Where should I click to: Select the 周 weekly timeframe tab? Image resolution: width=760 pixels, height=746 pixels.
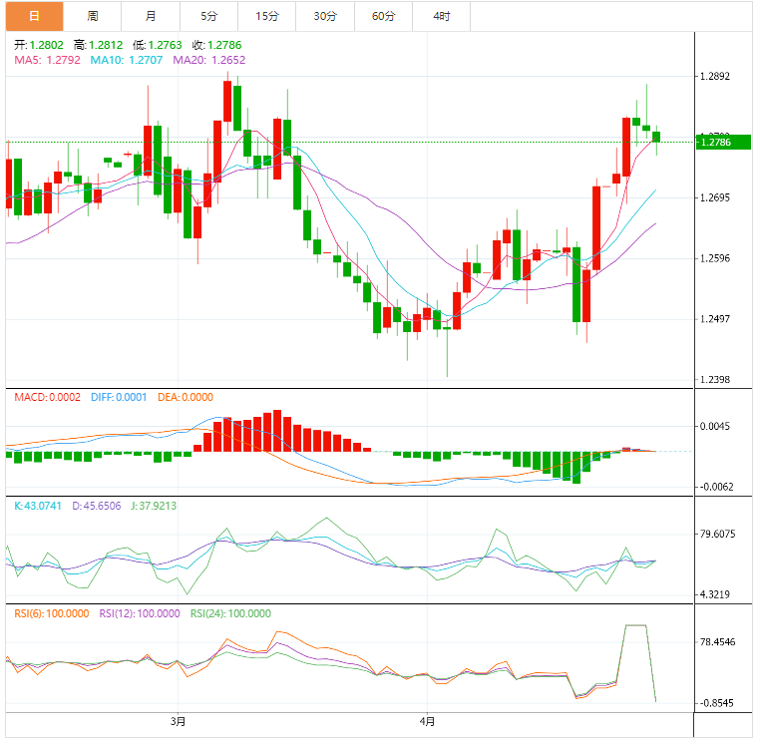coord(92,16)
